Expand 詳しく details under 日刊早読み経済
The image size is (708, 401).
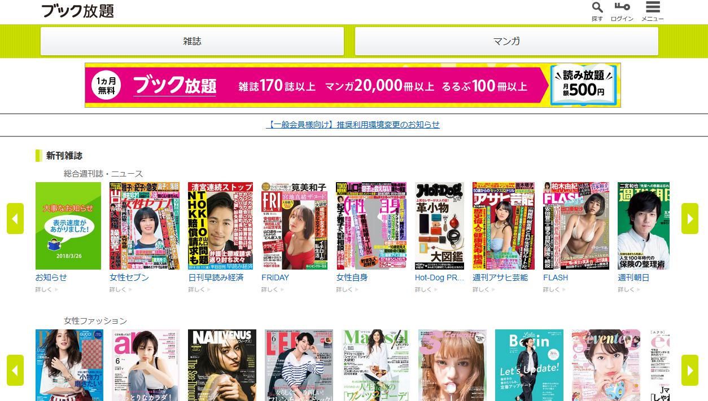pyautogui.click(x=199, y=289)
